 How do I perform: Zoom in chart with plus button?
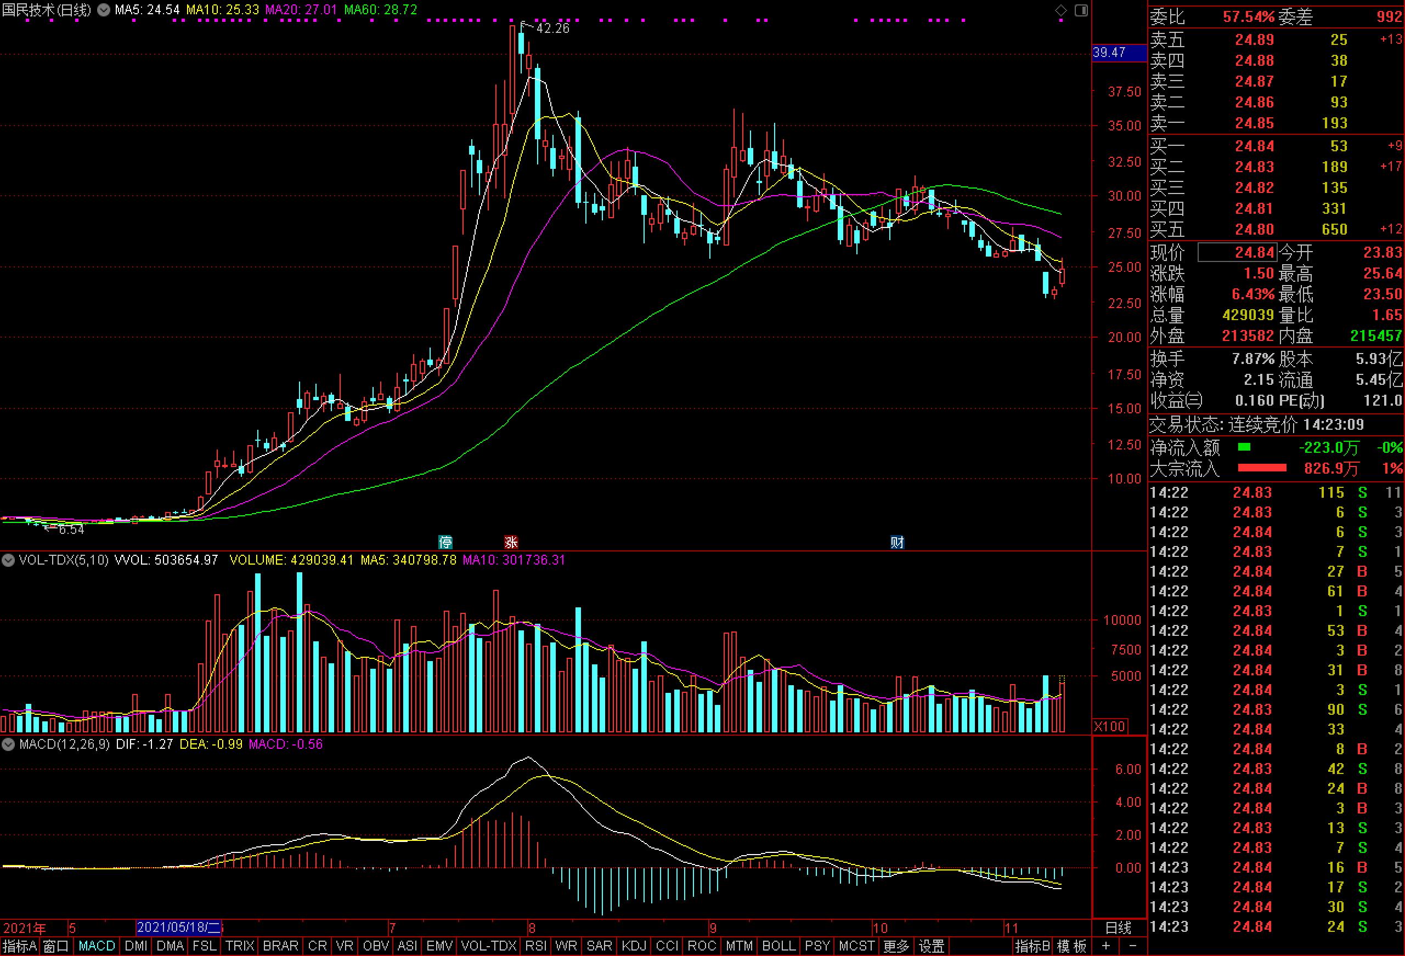pyautogui.click(x=1106, y=946)
